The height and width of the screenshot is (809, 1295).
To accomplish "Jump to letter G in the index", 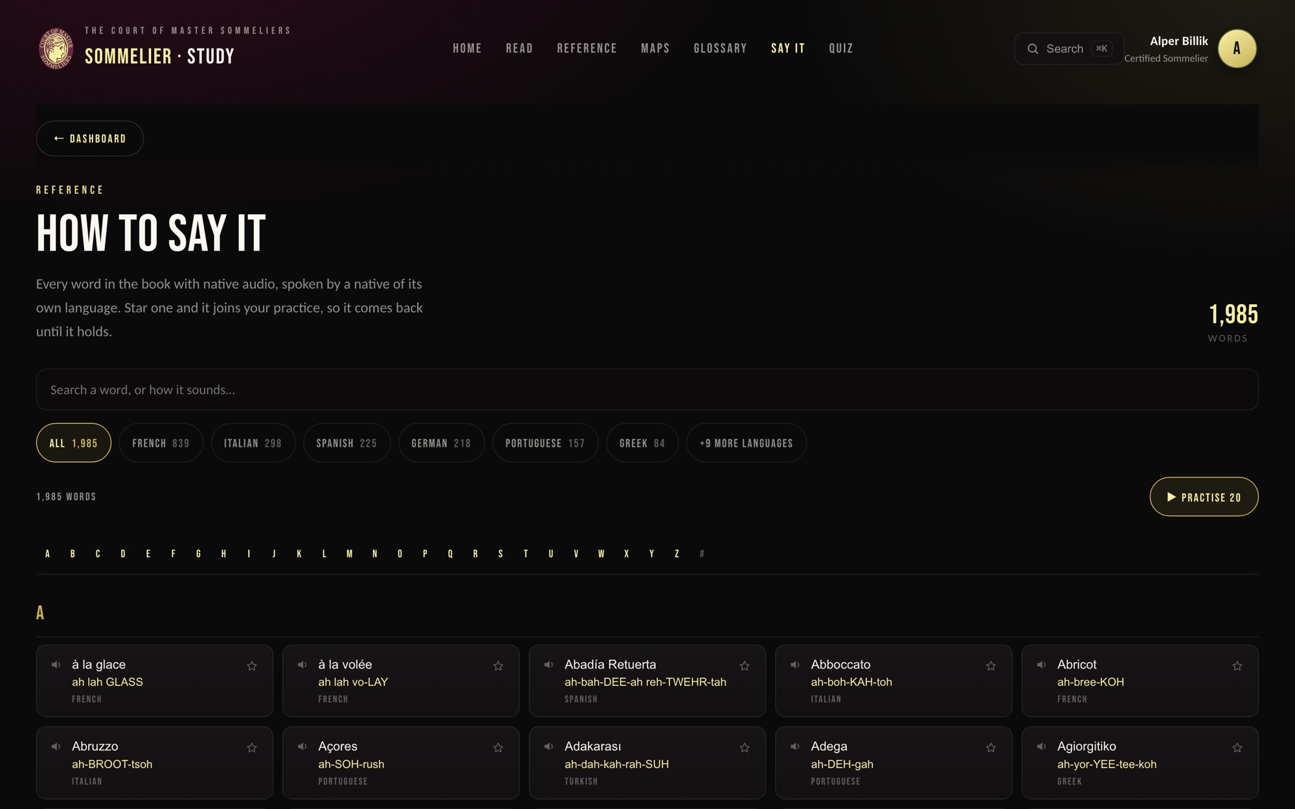I will point(198,554).
